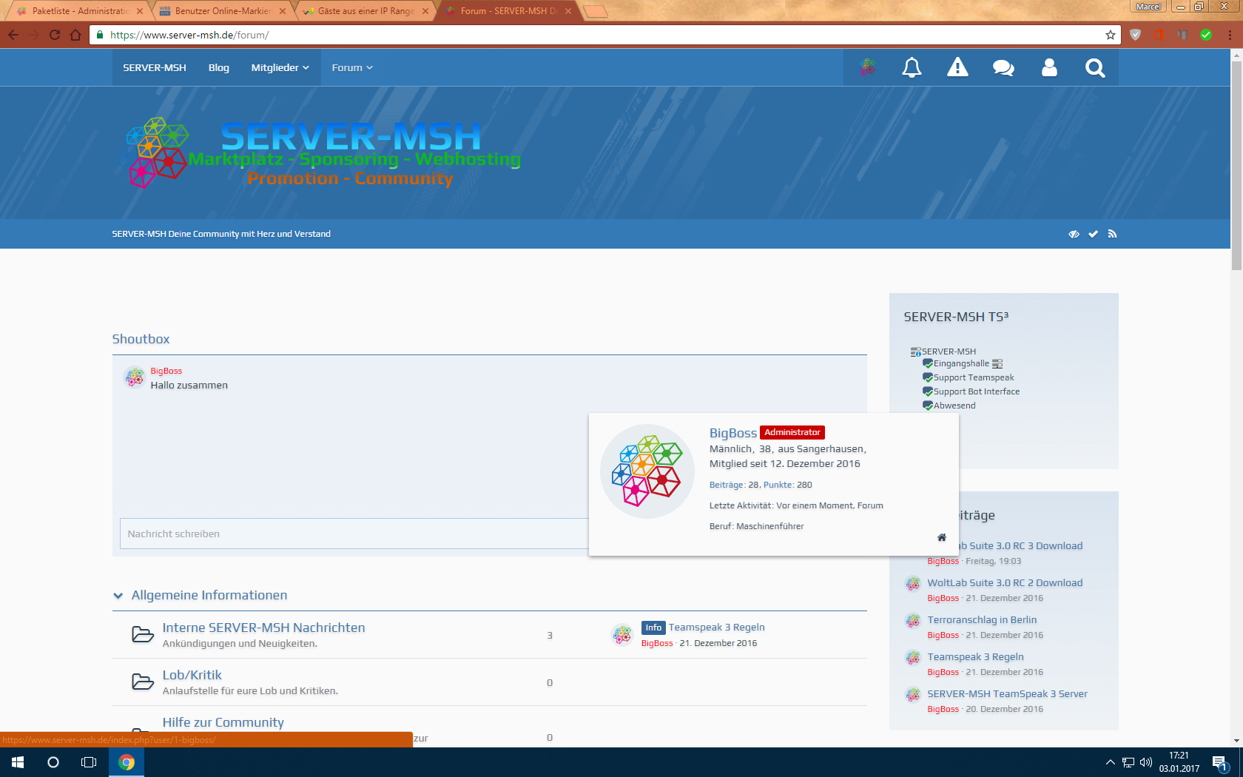Click the moderation warning triangle icon

957,68
